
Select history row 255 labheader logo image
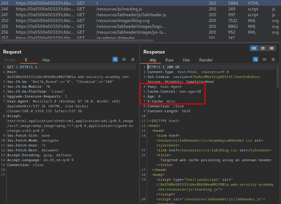[140, 26]
